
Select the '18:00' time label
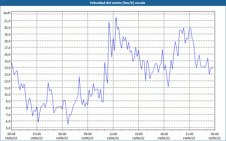[x=164, y=134]
